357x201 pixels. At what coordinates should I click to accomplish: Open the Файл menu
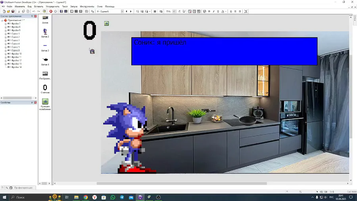coord(10,7)
